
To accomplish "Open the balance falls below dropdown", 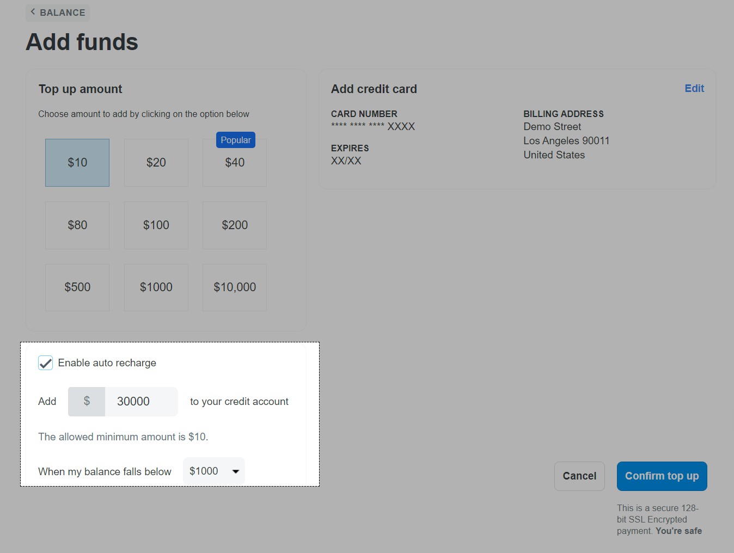I will 213,471.
